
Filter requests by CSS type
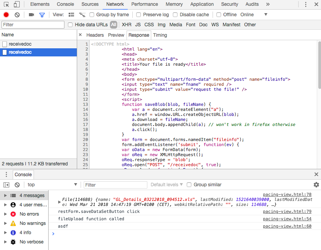[x=149, y=25]
